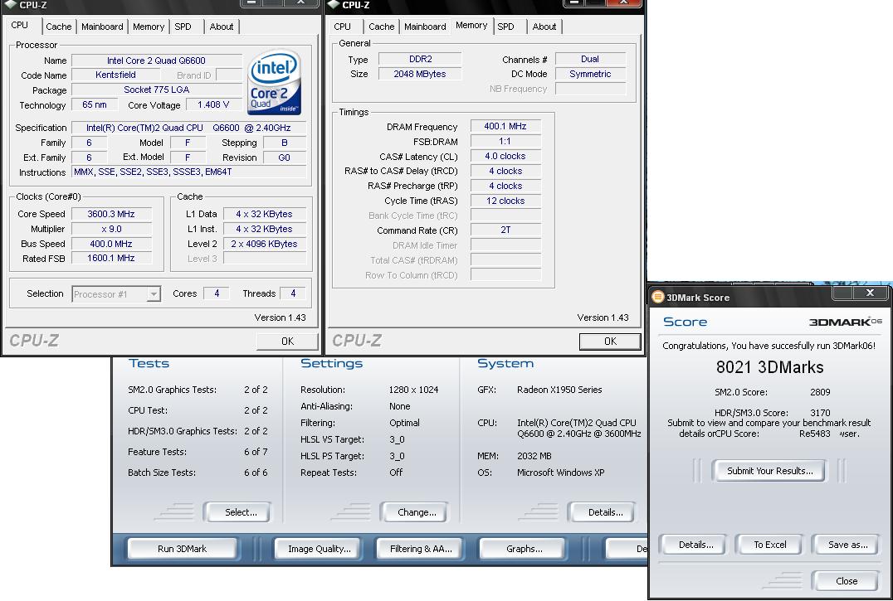Click Change... button under Settings
Viewport: 893px width, 601px height.
(416, 512)
